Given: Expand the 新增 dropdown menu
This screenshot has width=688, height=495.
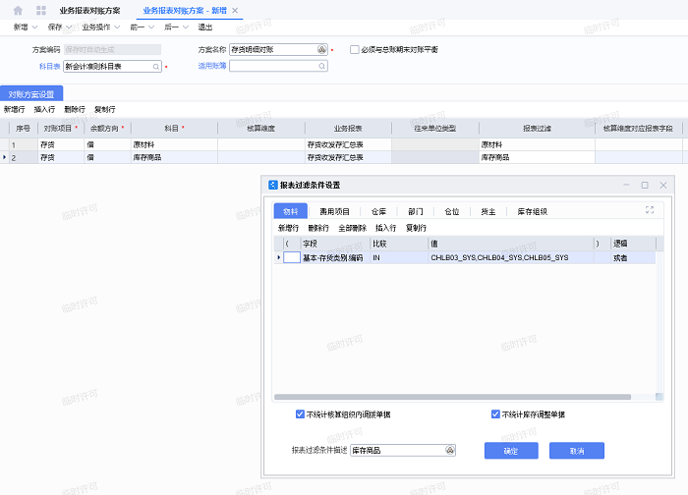Looking at the screenshot, I should [26, 27].
